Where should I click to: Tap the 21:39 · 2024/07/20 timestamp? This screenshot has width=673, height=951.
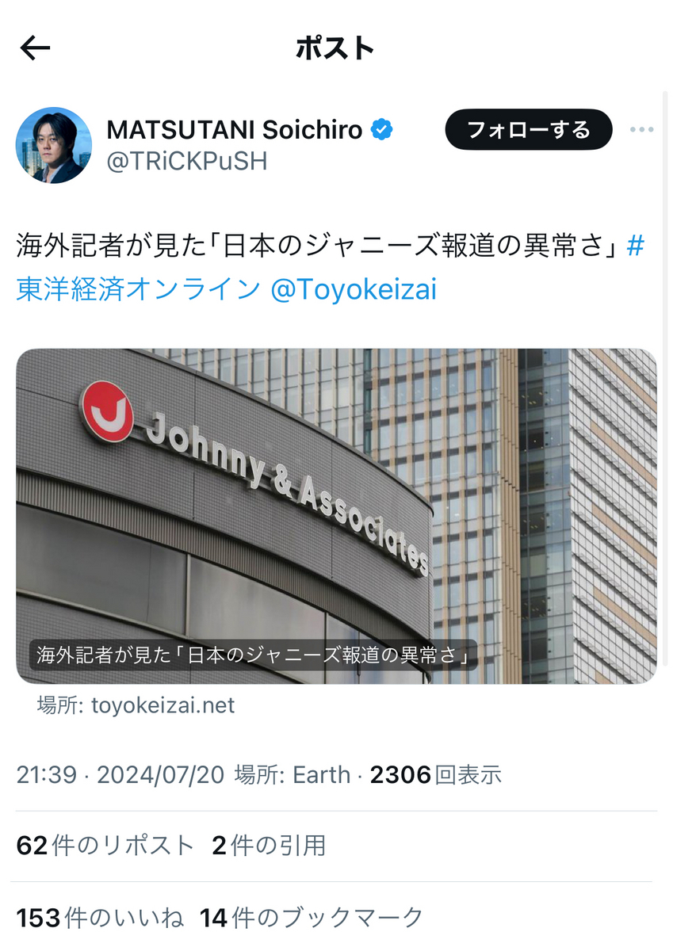pyautogui.click(x=120, y=774)
